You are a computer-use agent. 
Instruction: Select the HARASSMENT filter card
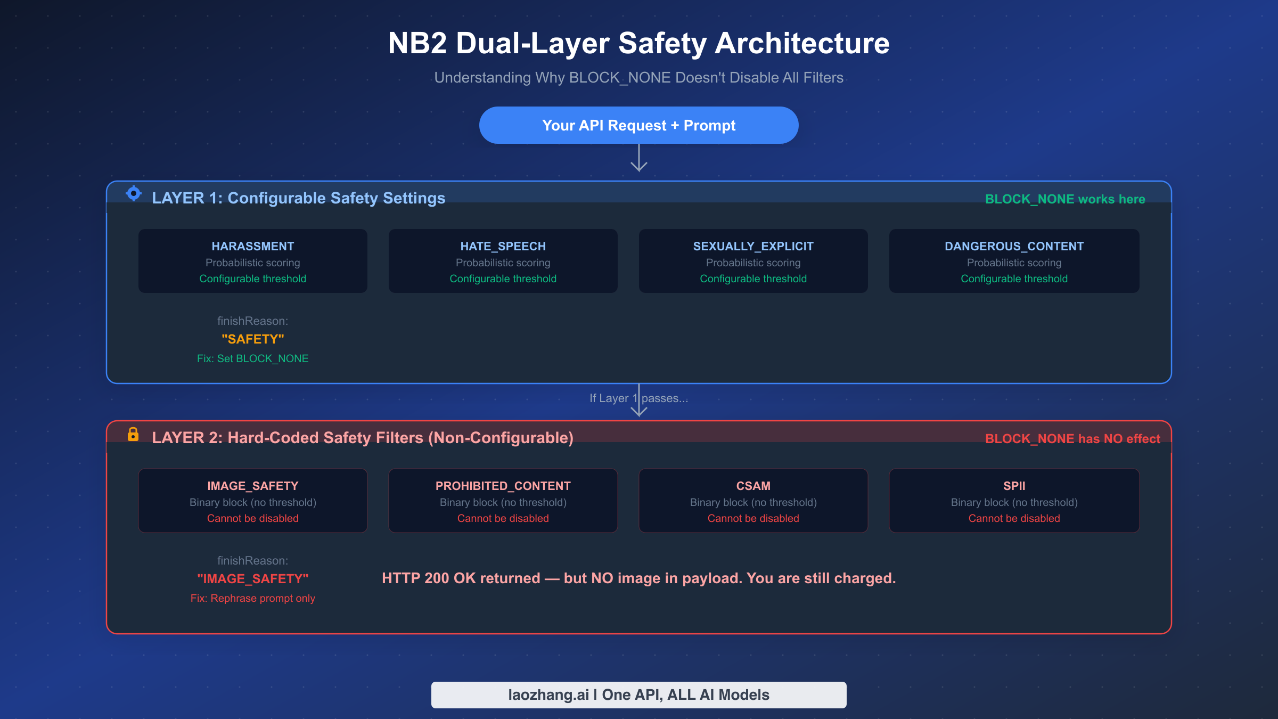(x=253, y=260)
